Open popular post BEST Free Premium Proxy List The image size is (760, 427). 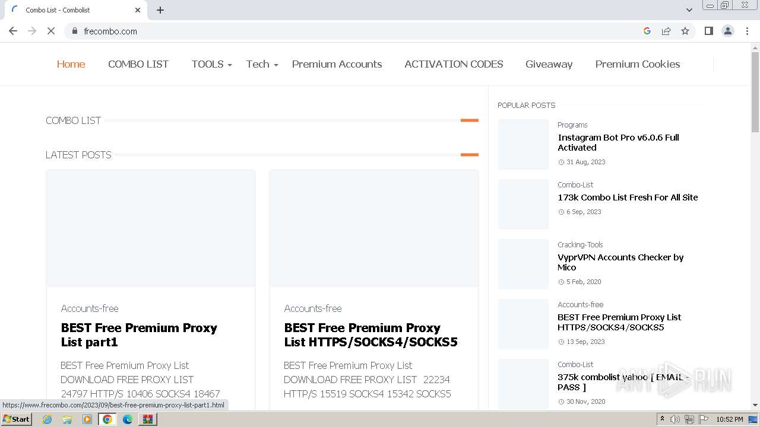(619, 322)
